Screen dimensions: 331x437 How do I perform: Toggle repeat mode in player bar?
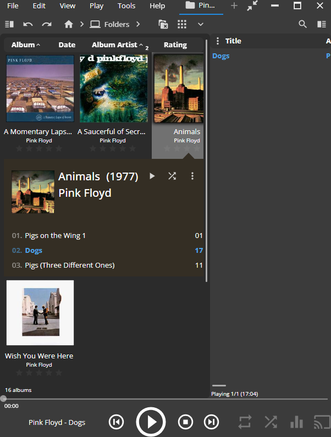[x=245, y=422]
